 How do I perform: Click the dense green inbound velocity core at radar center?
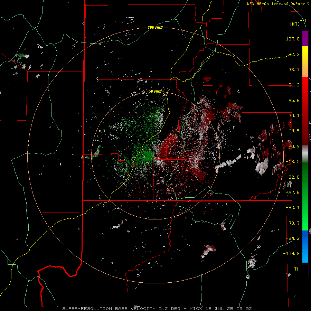click(148, 156)
